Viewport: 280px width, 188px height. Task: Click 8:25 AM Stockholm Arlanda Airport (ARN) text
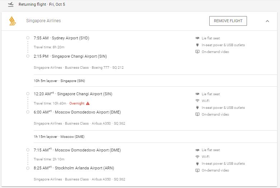click(x=74, y=168)
